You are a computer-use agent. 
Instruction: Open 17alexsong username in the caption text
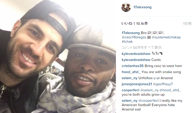[131, 33]
